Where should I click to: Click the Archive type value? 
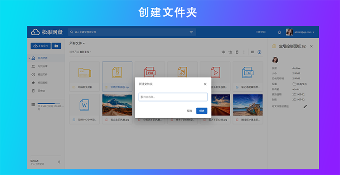[296, 68]
